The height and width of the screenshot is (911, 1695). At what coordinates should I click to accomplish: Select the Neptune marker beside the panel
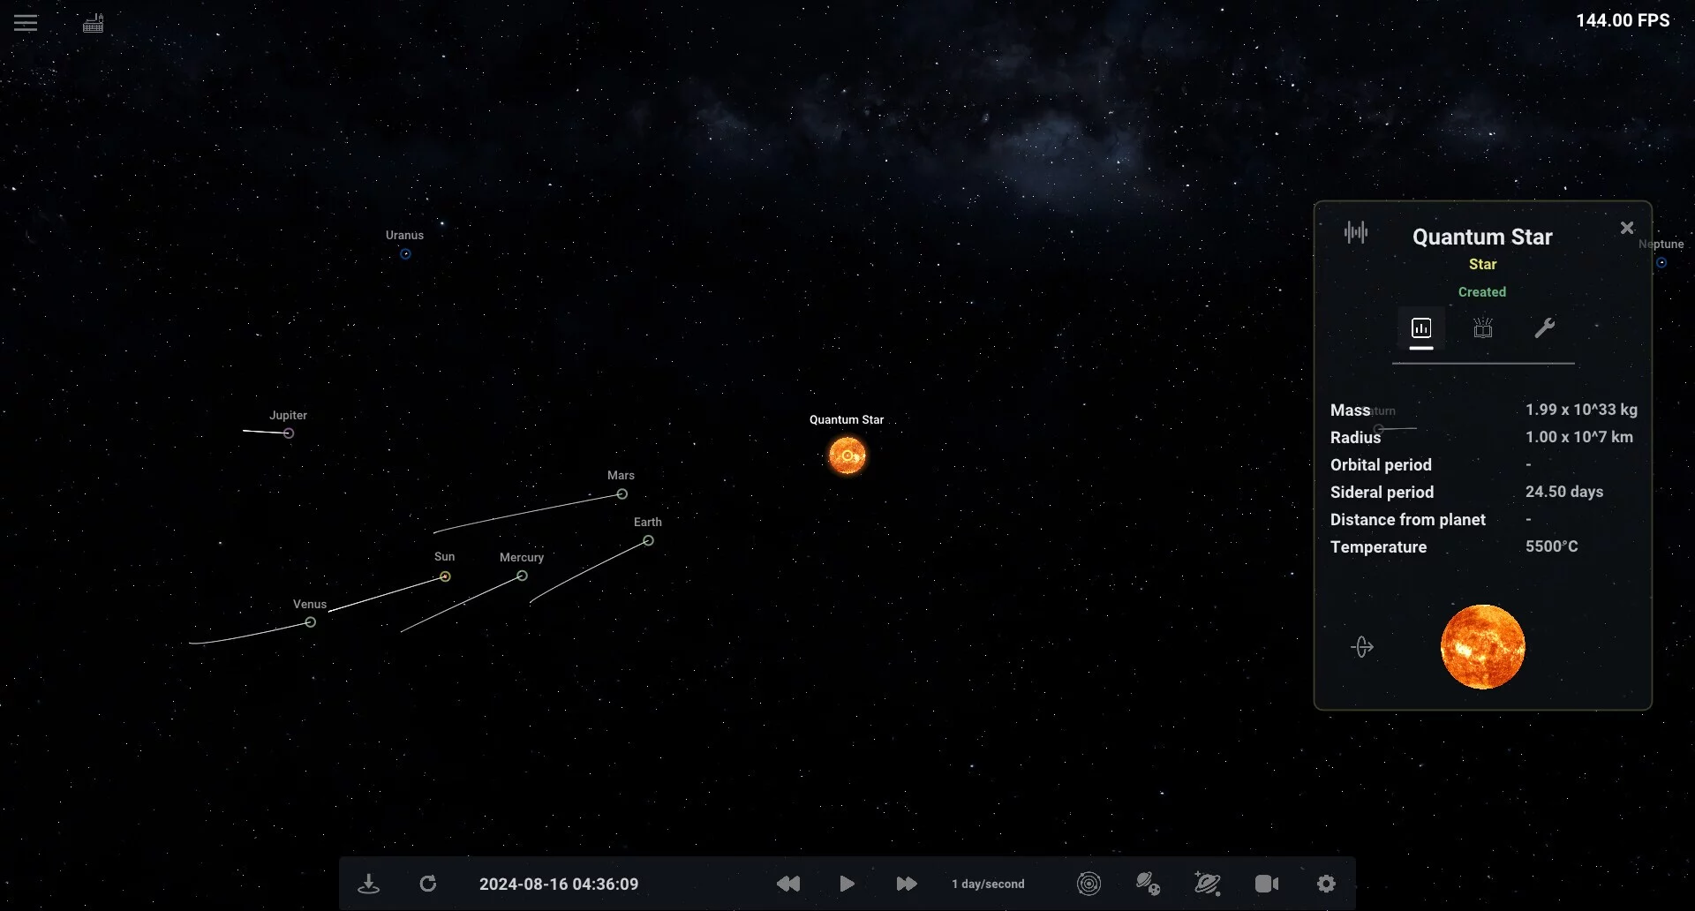pos(1661,263)
